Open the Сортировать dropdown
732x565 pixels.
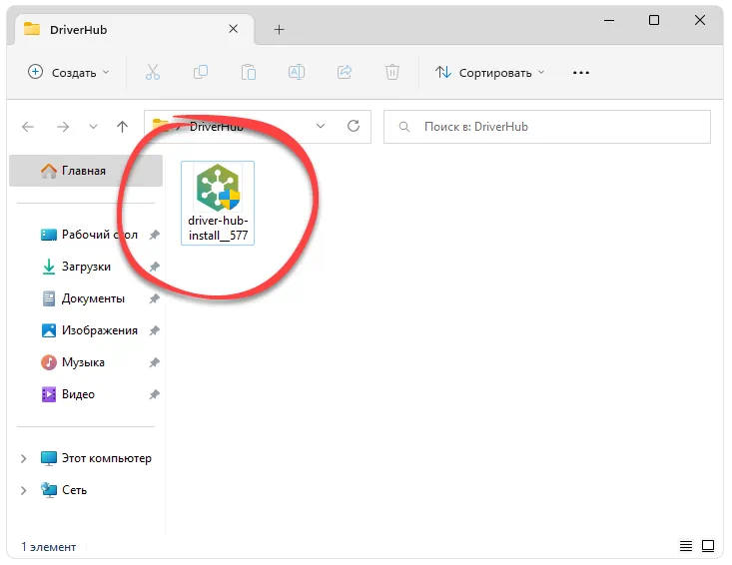click(x=489, y=72)
